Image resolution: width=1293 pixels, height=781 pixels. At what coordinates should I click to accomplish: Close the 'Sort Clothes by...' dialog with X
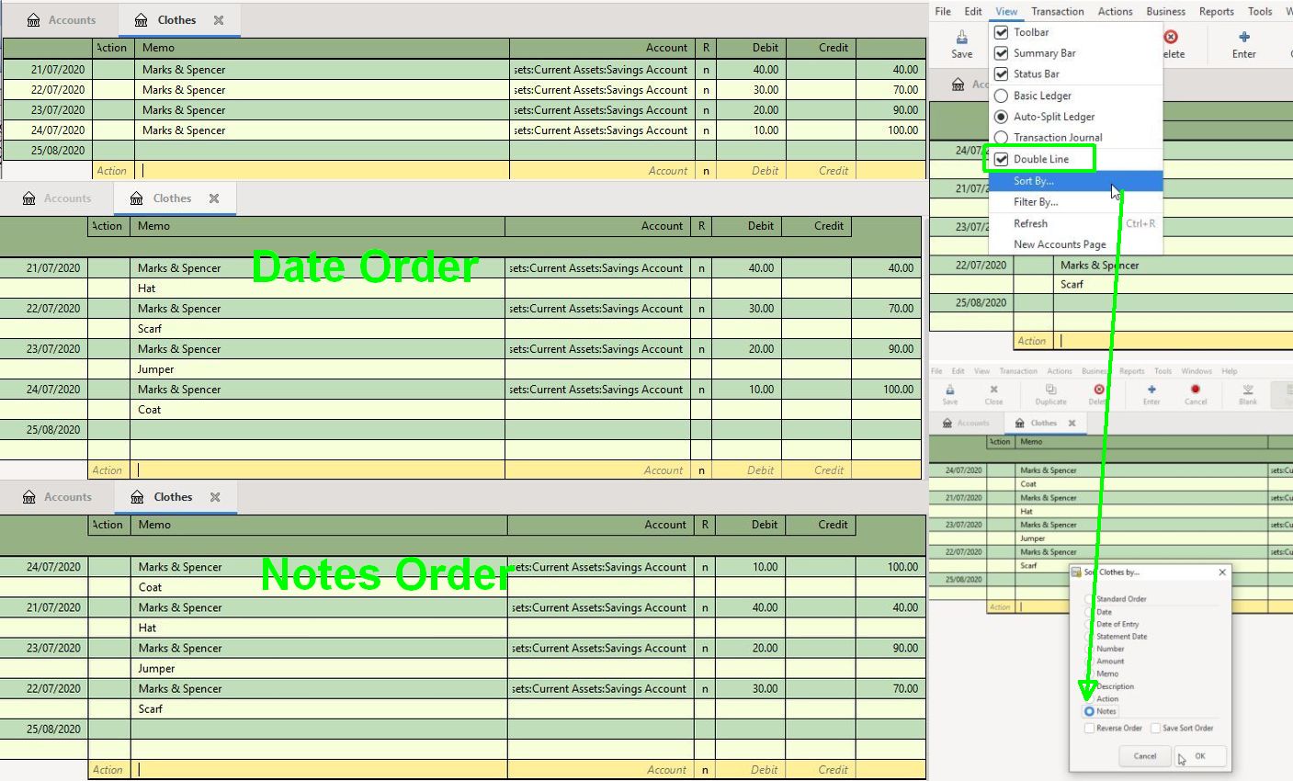pyautogui.click(x=1222, y=572)
